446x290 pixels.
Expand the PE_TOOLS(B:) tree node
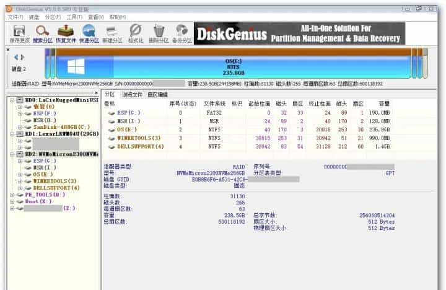(12, 195)
